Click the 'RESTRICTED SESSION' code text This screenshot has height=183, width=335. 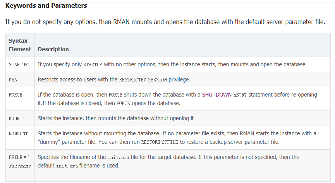(143, 80)
